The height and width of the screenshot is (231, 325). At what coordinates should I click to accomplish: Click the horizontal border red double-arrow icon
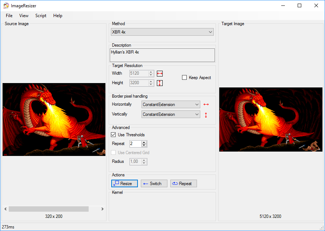206,104
